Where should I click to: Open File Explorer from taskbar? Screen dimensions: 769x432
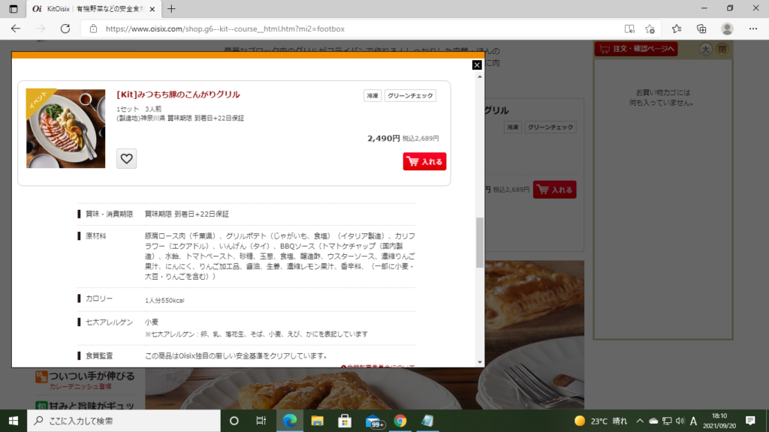tap(318, 421)
